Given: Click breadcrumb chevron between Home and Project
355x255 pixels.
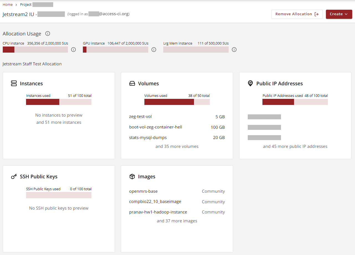Looking at the screenshot, I should pyautogui.click(x=16, y=5).
